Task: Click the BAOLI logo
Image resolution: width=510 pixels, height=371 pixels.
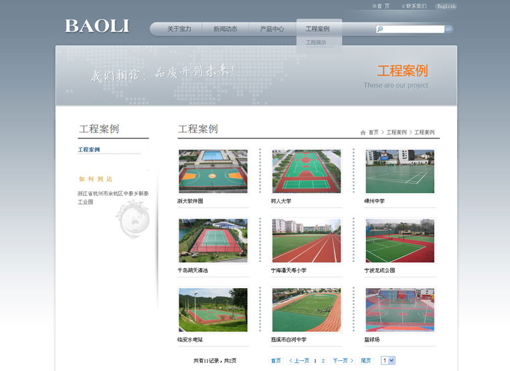Action: [x=97, y=27]
